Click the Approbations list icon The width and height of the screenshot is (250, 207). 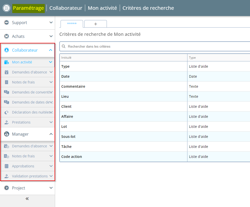point(7,166)
